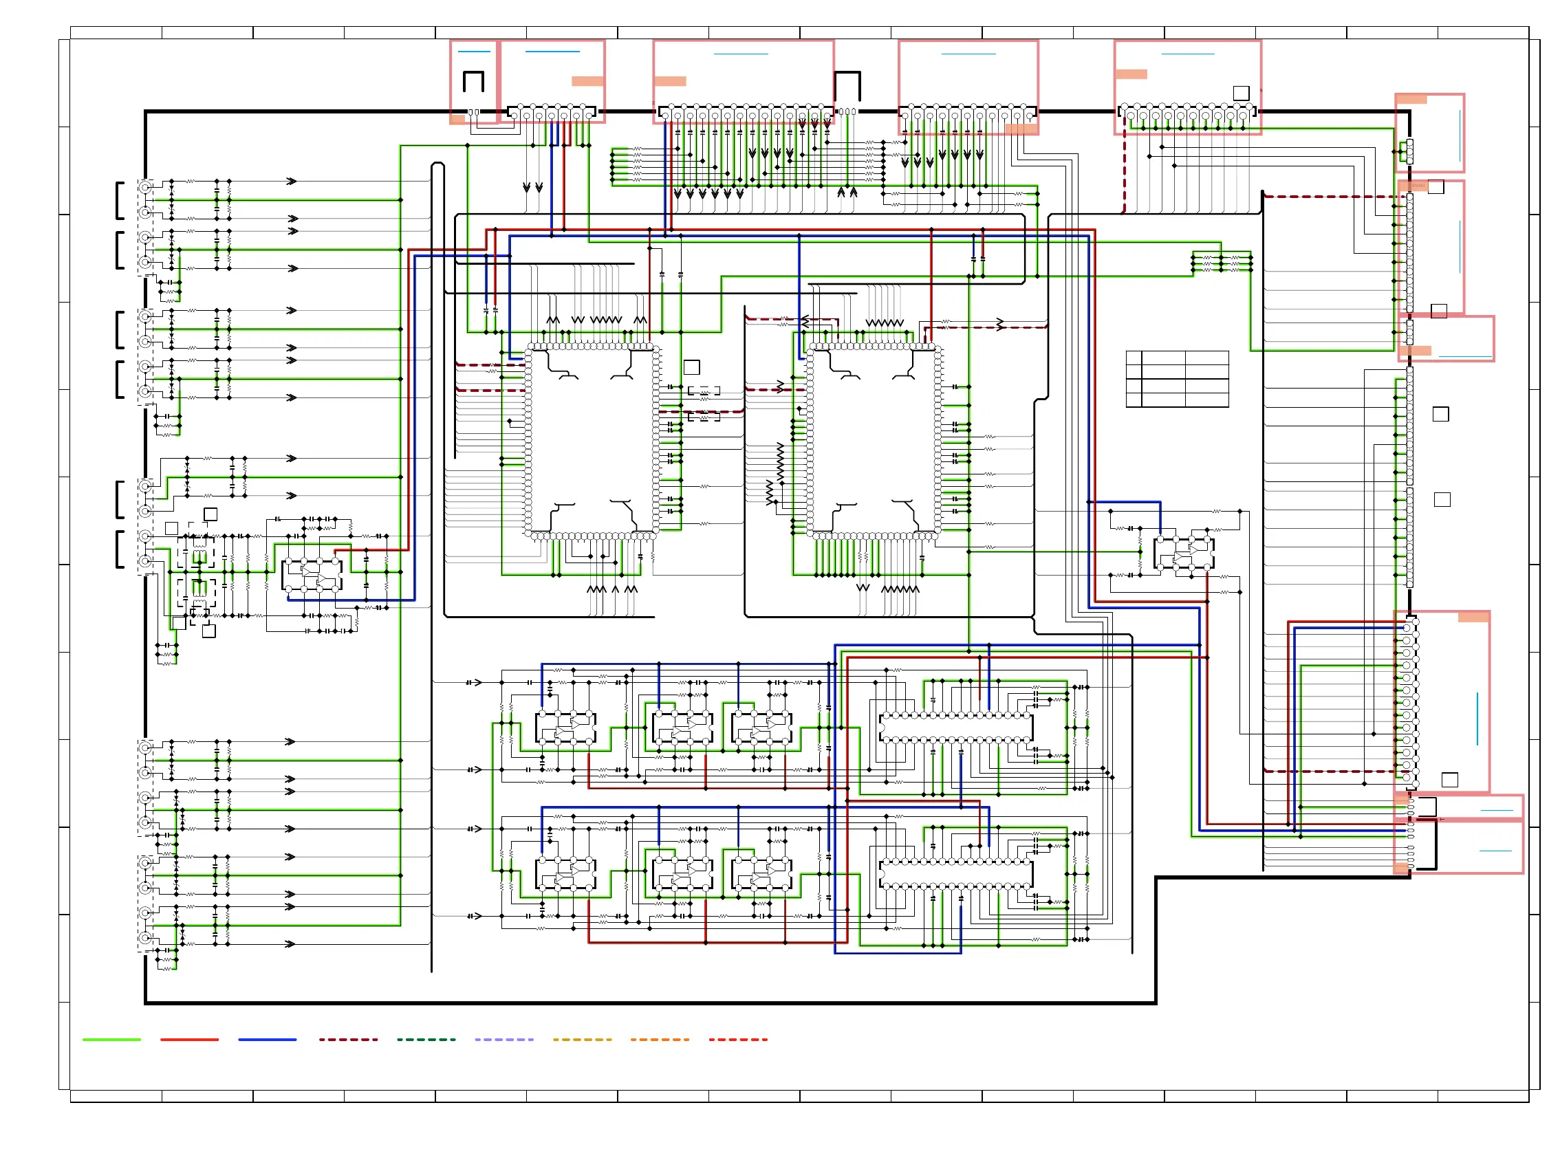This screenshot has height=1158, width=1560.
Task: Click the left large square IC chip
Action: point(592,441)
